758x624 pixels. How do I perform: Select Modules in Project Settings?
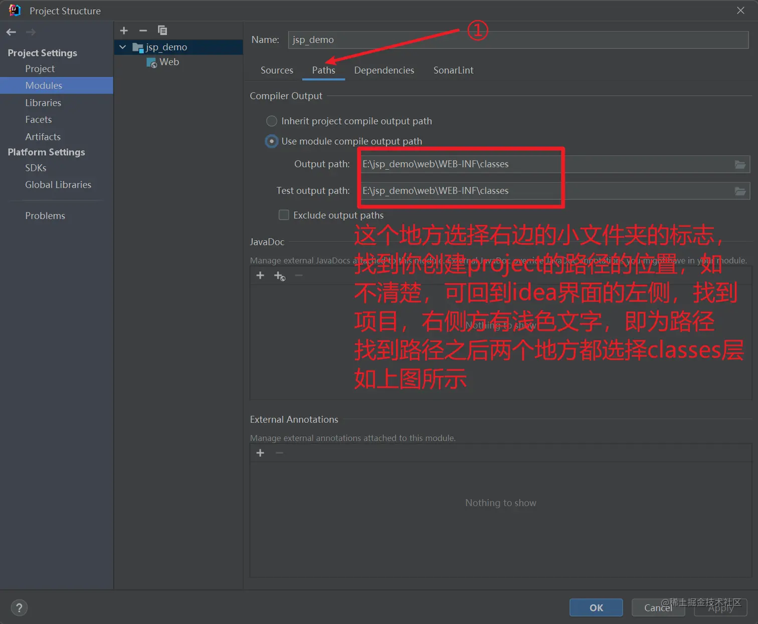tap(57, 86)
